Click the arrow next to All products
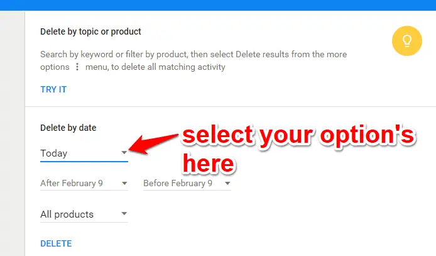 [124, 214]
